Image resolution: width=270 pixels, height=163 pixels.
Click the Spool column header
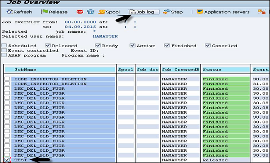click(x=126, y=70)
